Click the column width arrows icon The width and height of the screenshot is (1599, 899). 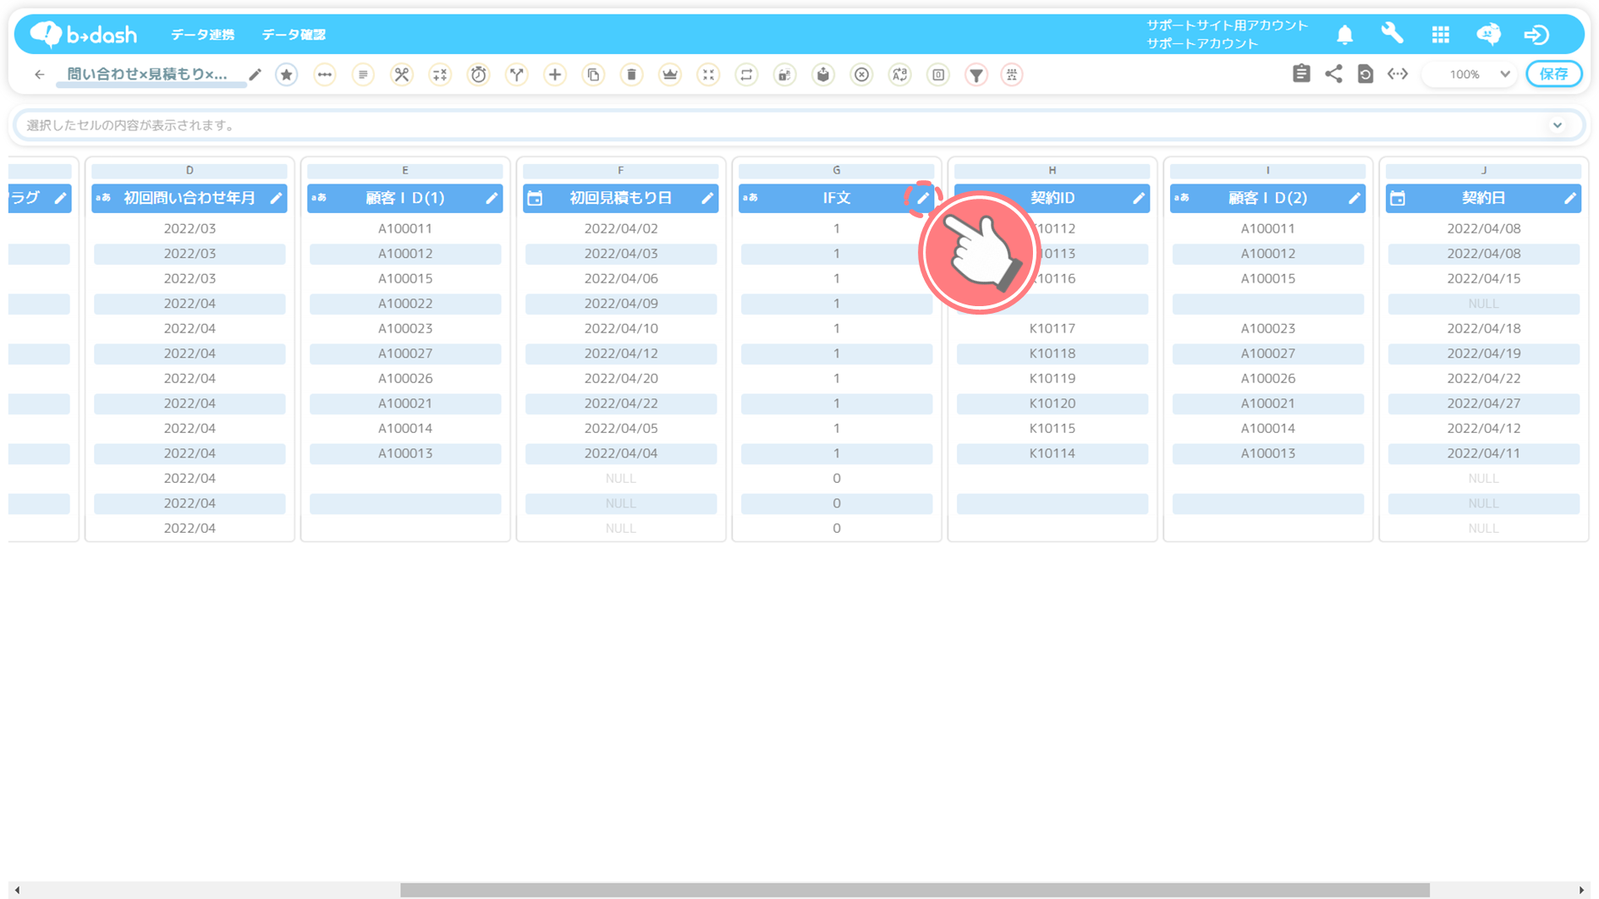[x=1398, y=74]
